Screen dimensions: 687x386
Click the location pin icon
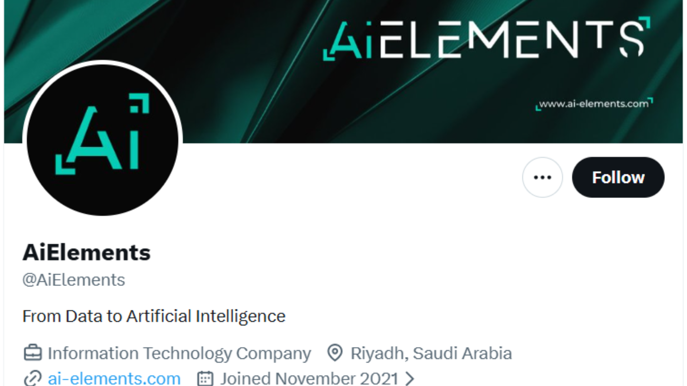pos(335,353)
